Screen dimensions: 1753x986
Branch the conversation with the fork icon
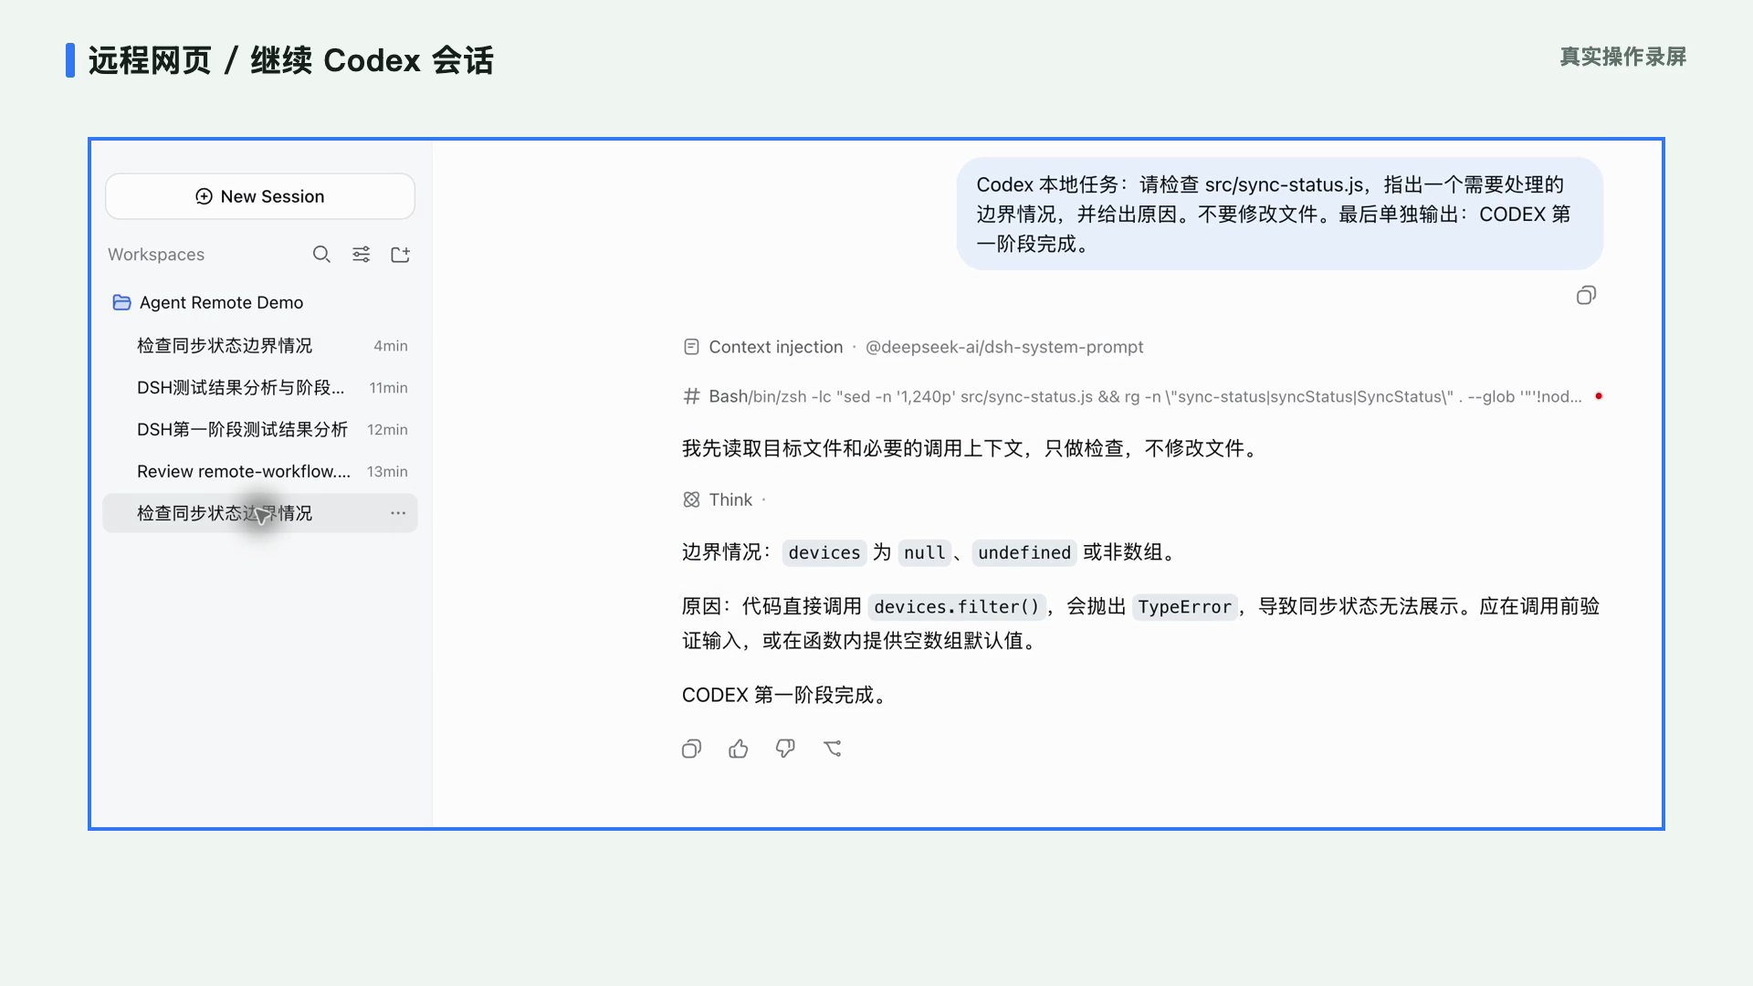pos(833,749)
